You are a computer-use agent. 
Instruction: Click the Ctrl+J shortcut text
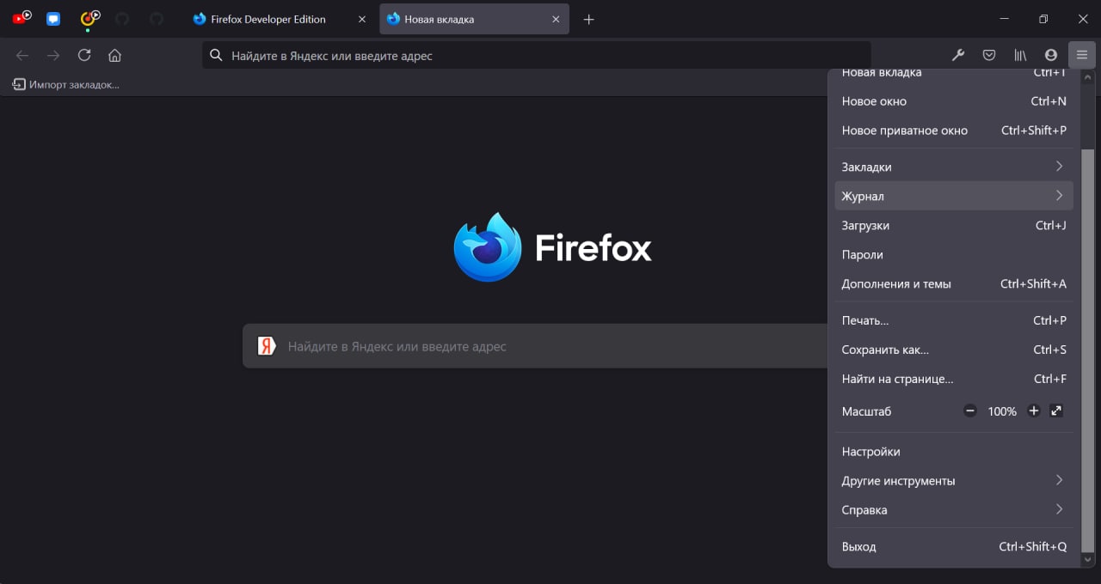1051,225
